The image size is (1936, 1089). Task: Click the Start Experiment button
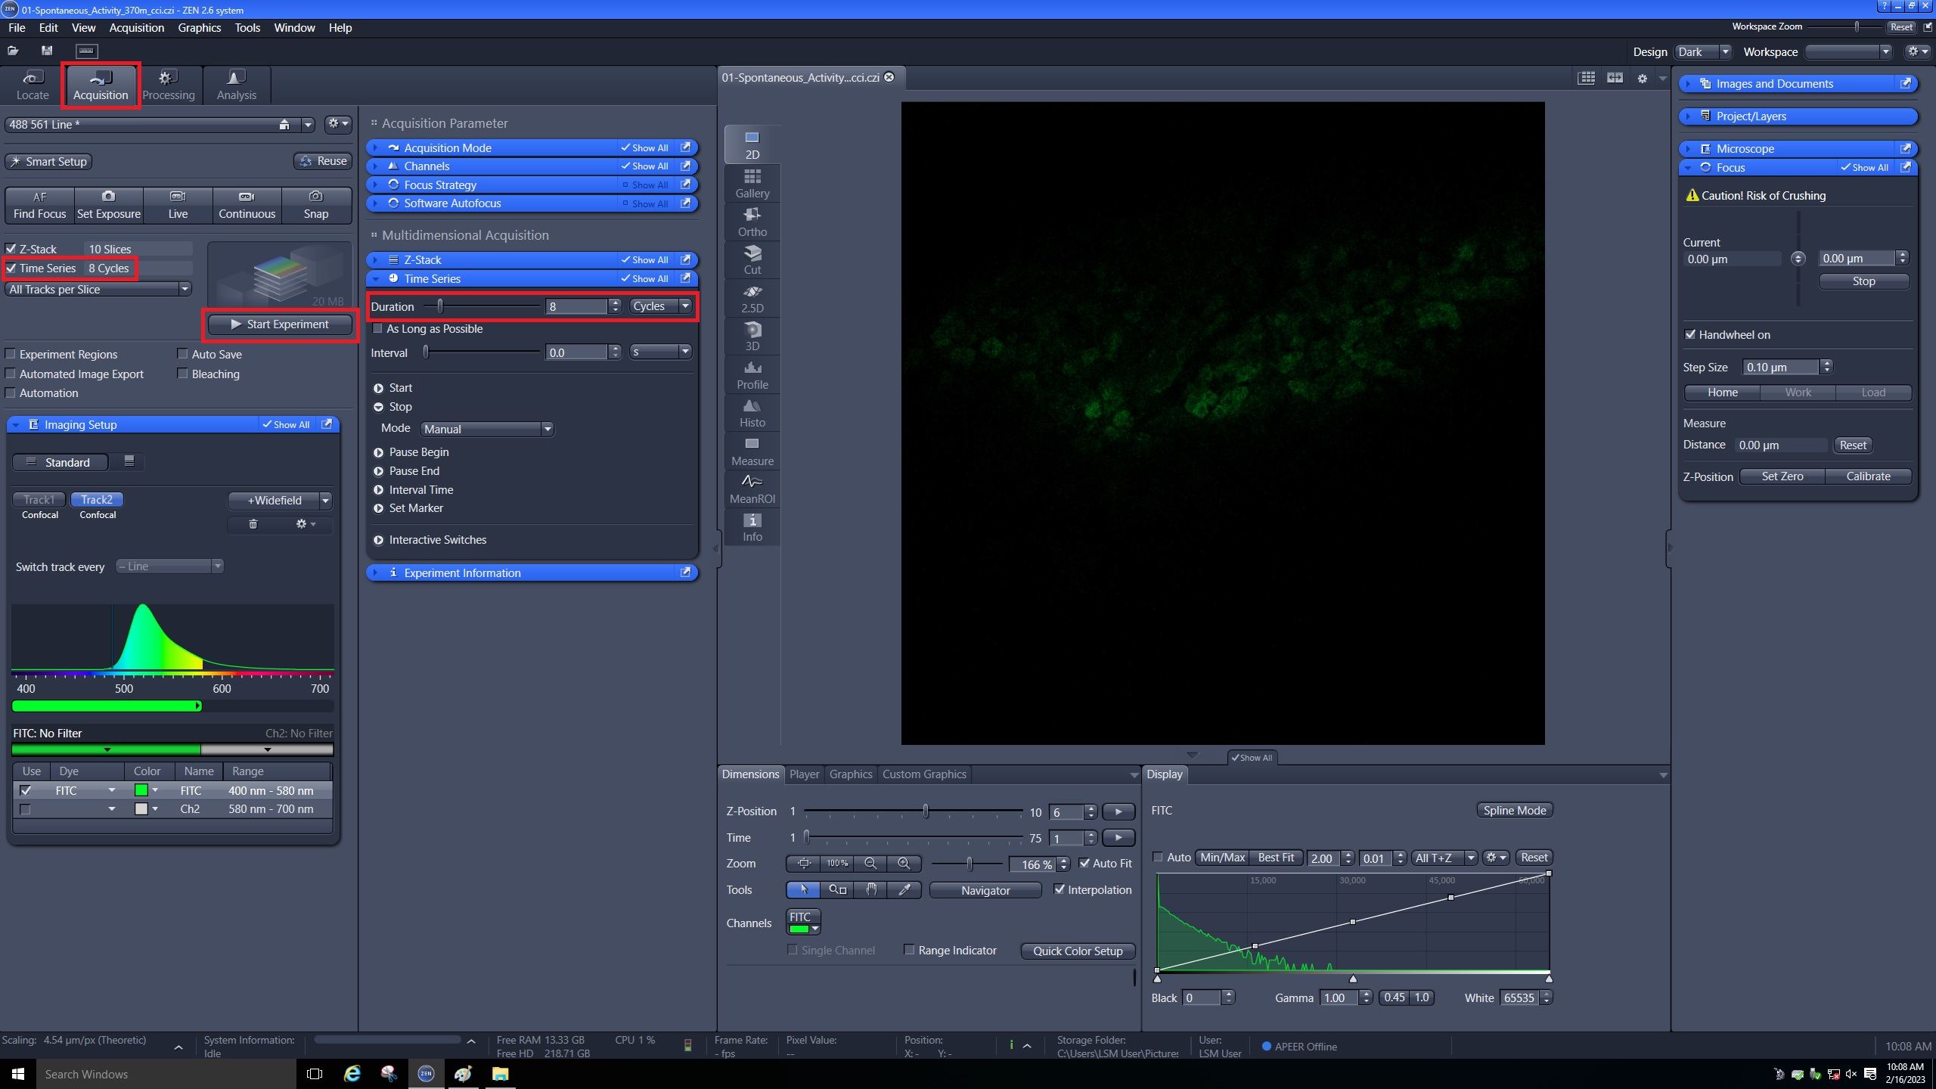click(280, 324)
